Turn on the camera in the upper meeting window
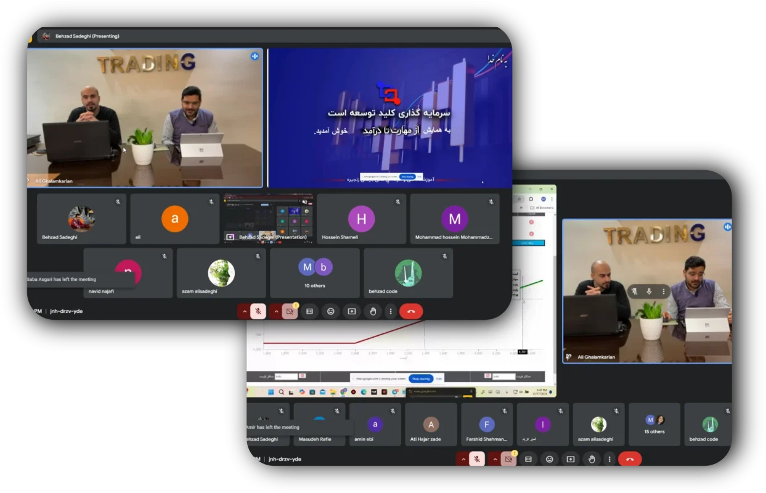The width and height of the screenshot is (766, 493). (290, 311)
